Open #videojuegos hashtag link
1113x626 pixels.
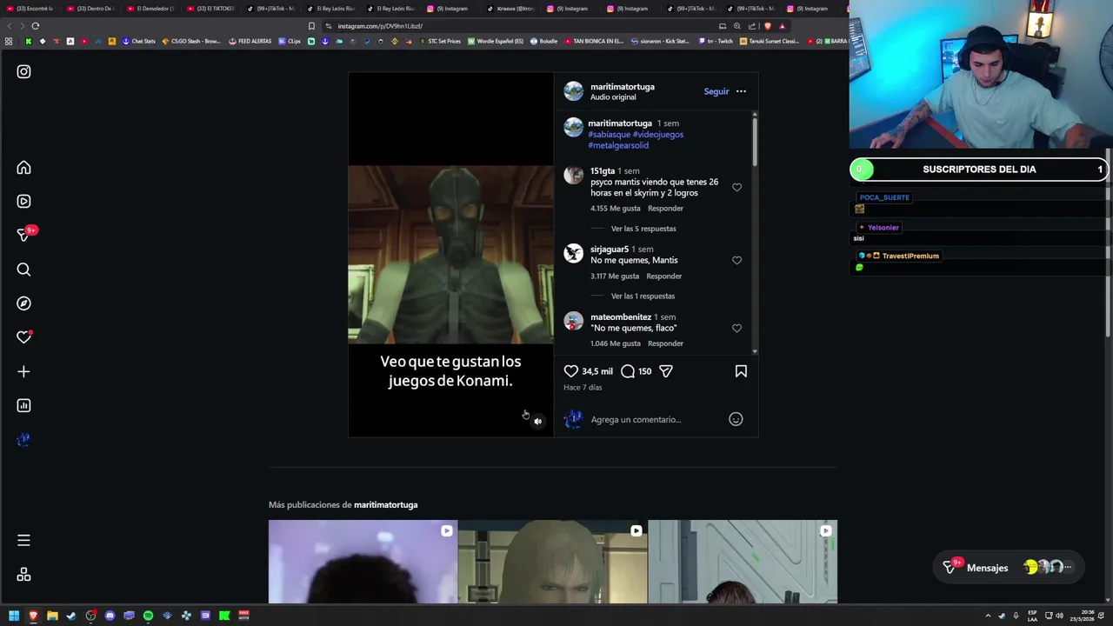click(657, 135)
